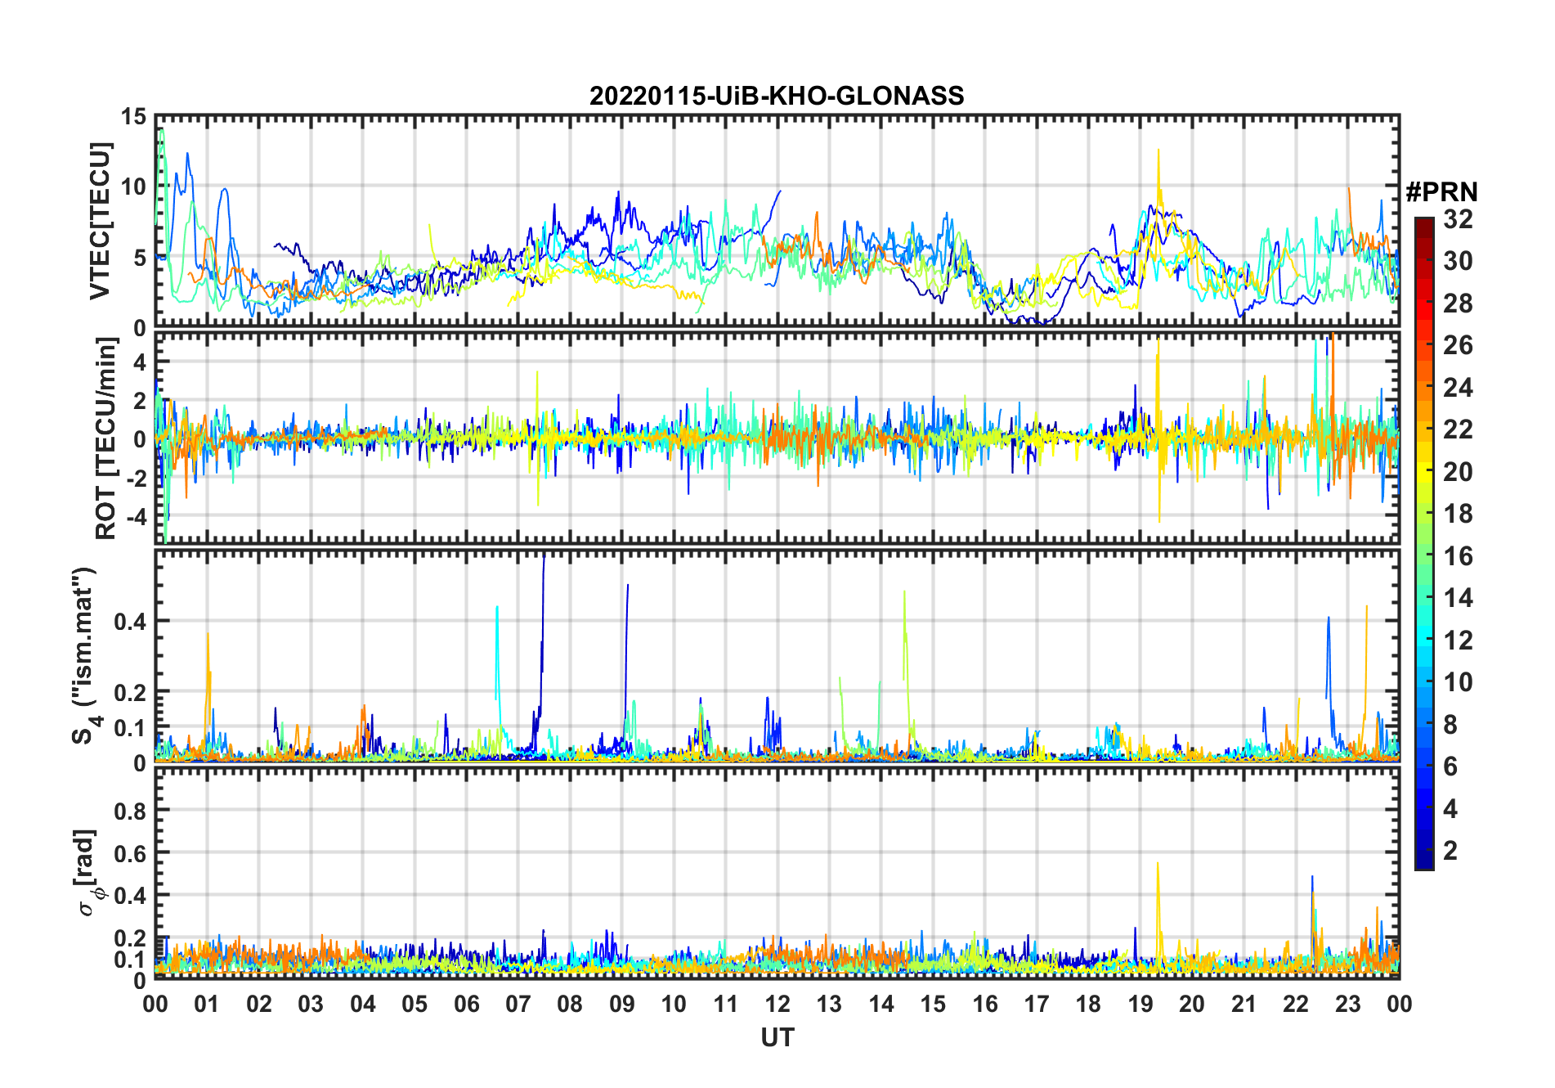The width and height of the screenshot is (1555, 1088).
Task: Click colorbar tick label 14
Action: 1458,598
